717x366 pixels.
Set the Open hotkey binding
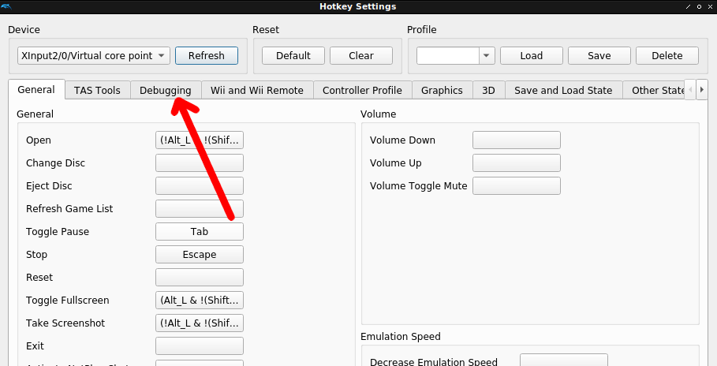[x=200, y=140]
